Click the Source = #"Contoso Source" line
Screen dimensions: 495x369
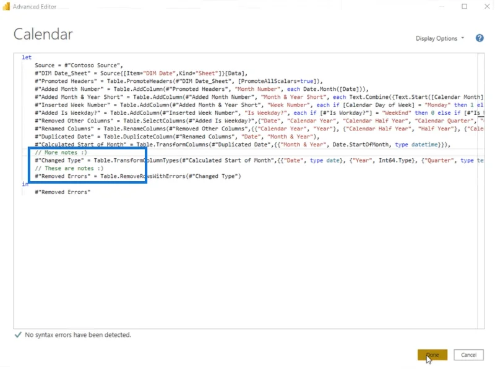tap(79, 66)
